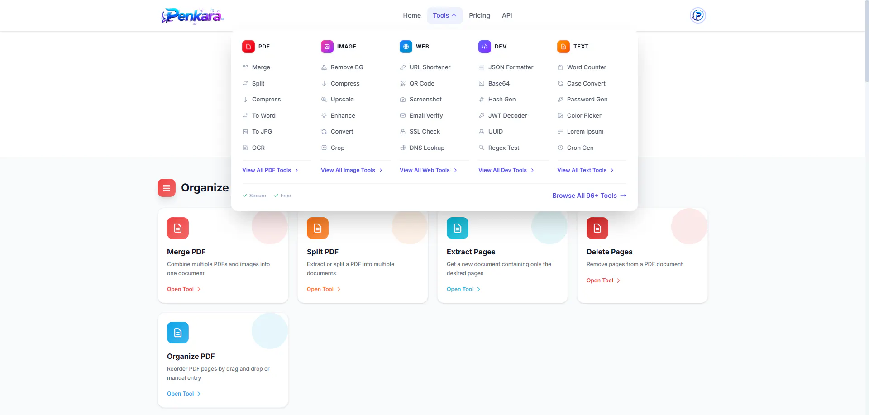Click the pink IMAGE category icon

[x=327, y=47]
